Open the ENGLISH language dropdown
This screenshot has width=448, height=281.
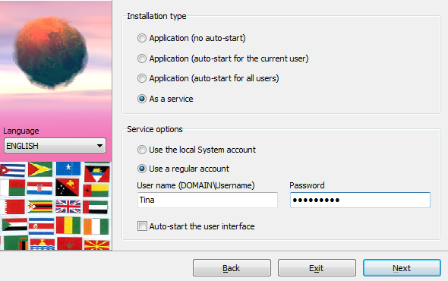click(55, 146)
